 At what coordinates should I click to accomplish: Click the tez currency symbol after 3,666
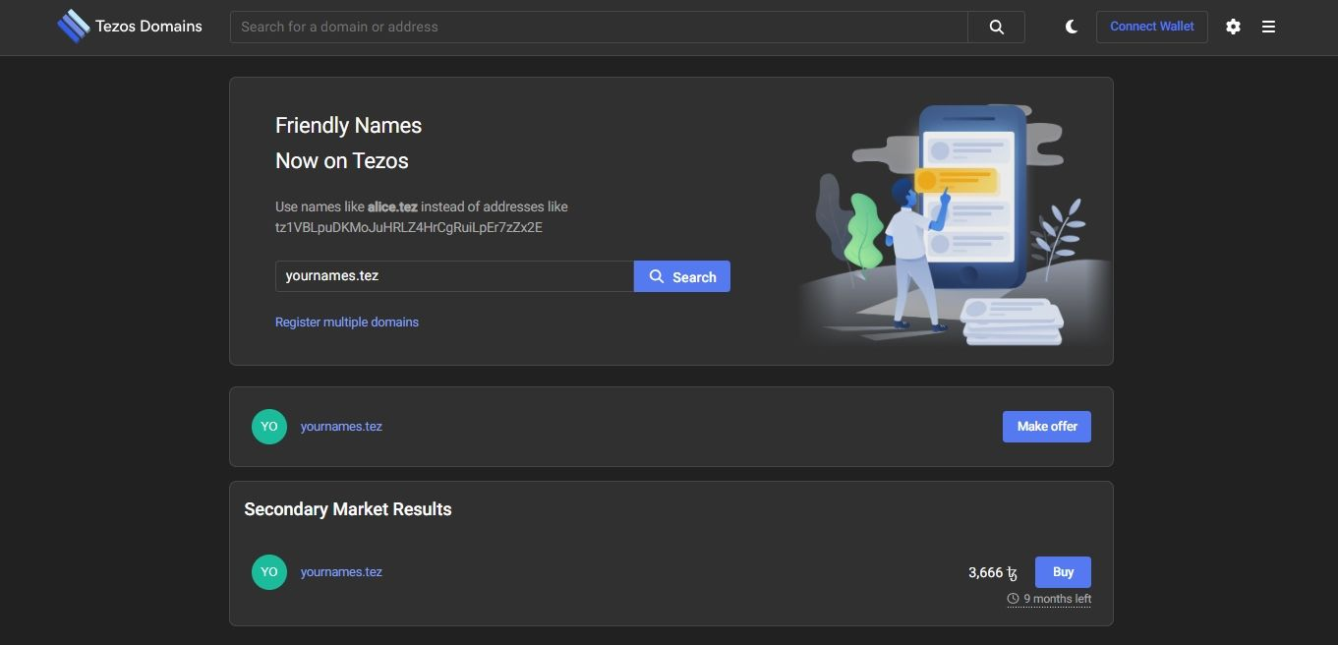1013,573
